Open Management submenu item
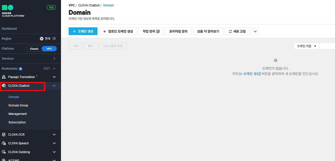This screenshot has height=161, width=335. pyautogui.click(x=18, y=114)
